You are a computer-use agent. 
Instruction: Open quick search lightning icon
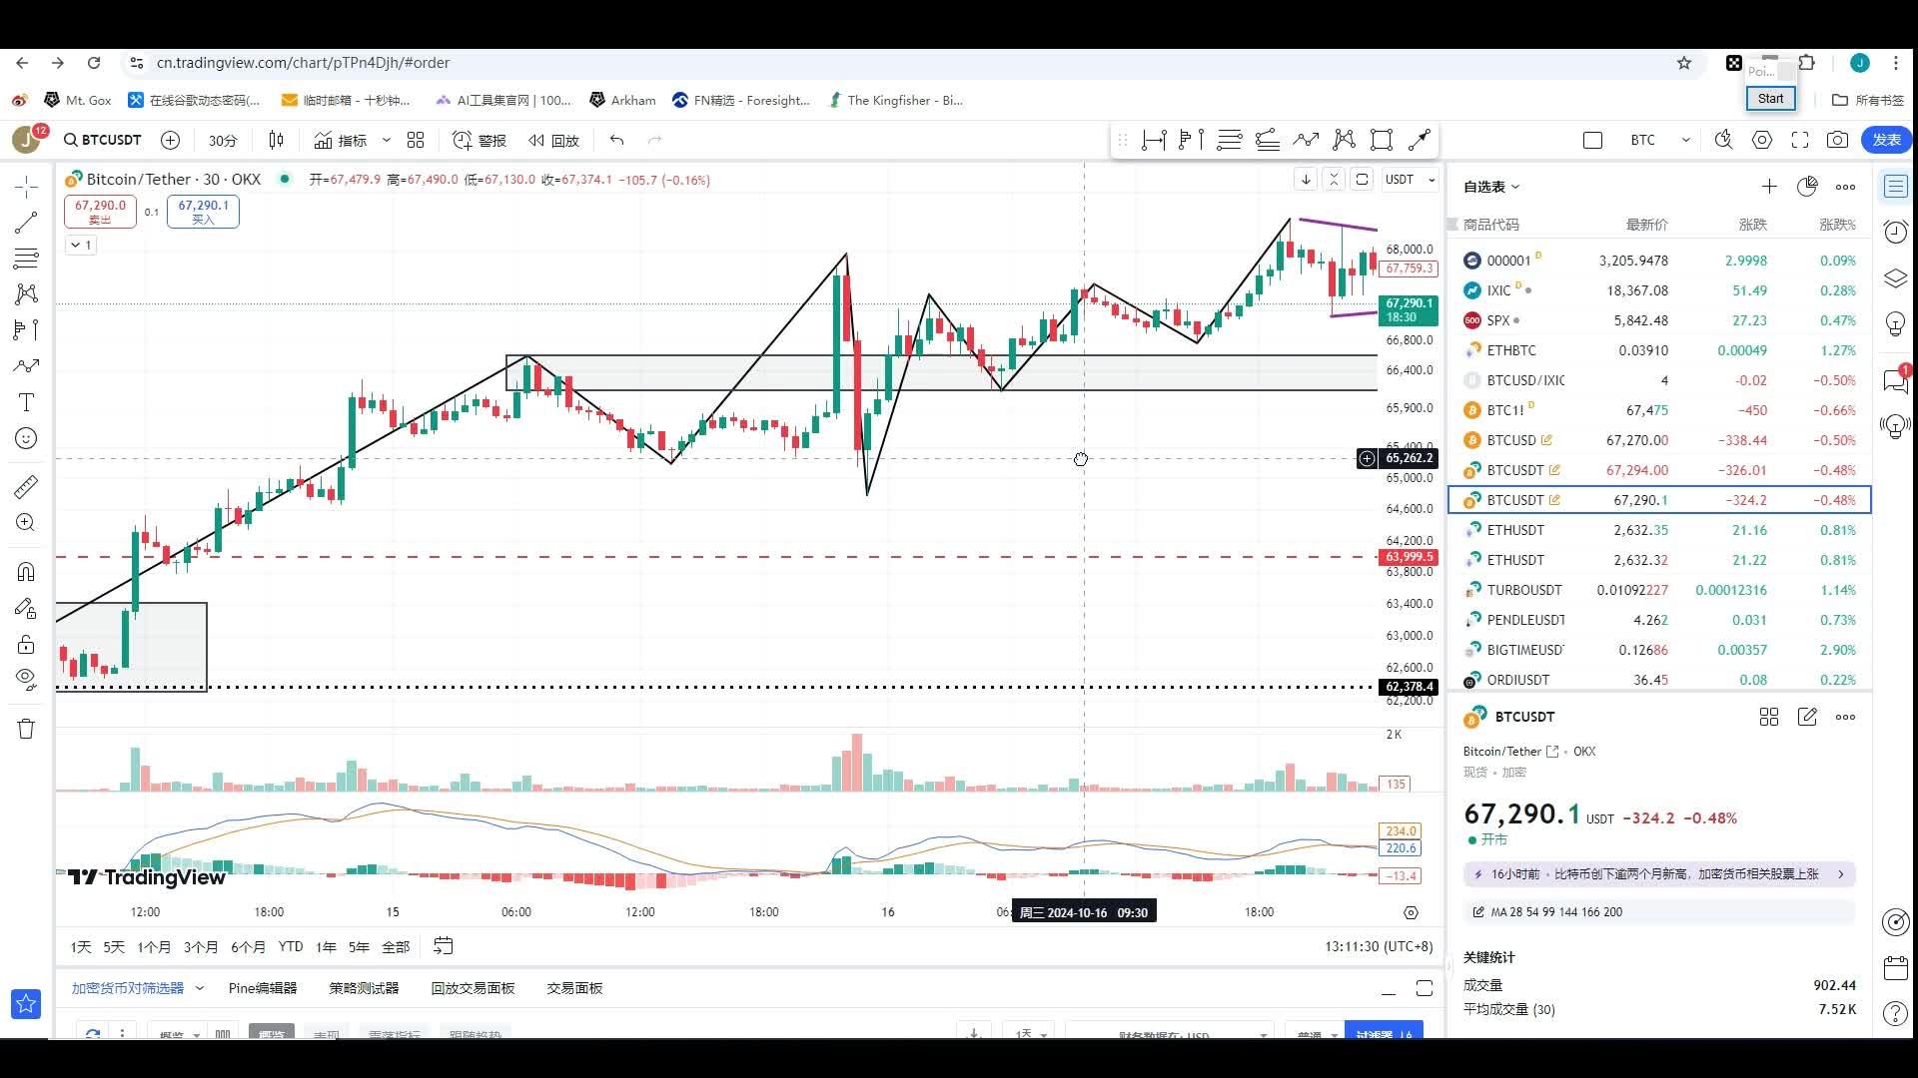pyautogui.click(x=1723, y=140)
